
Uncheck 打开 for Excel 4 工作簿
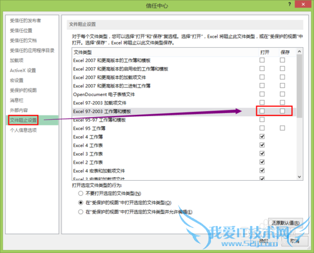click(x=262, y=137)
